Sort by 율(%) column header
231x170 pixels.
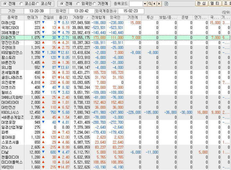tap(63, 17)
